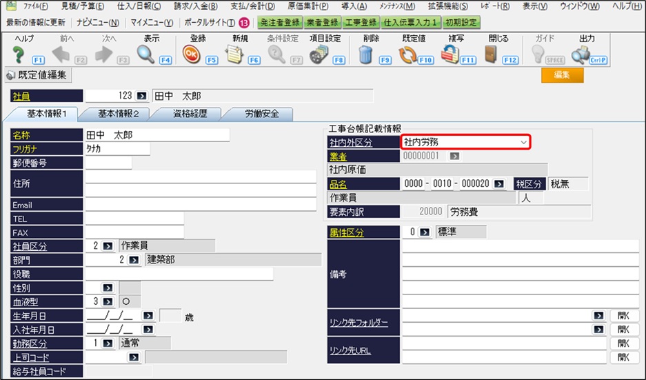
Task: Open the 社員区分 lookup arrow
Action: click(x=108, y=246)
